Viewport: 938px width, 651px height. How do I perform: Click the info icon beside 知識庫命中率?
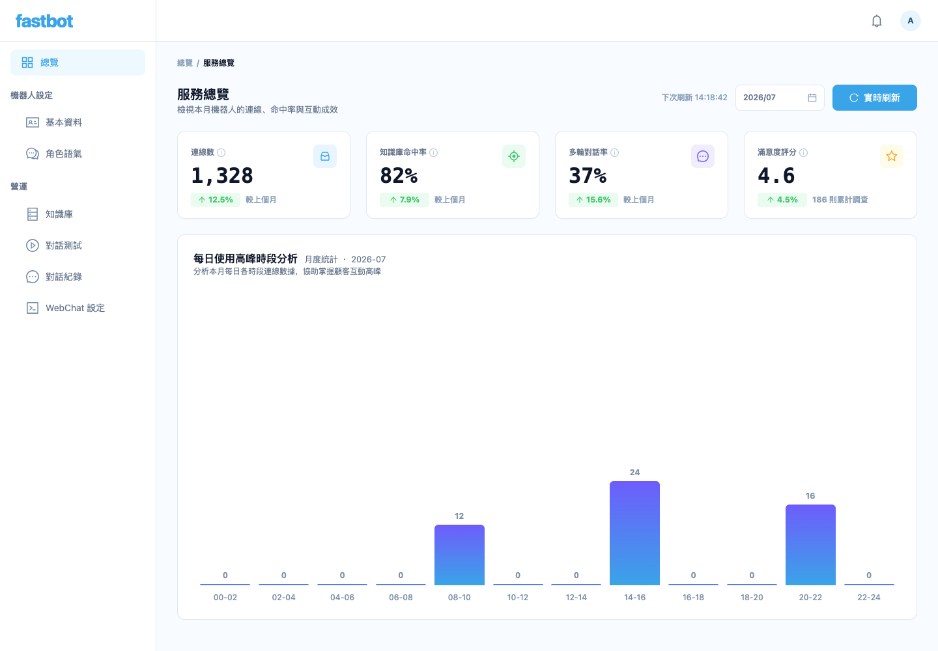(x=434, y=152)
